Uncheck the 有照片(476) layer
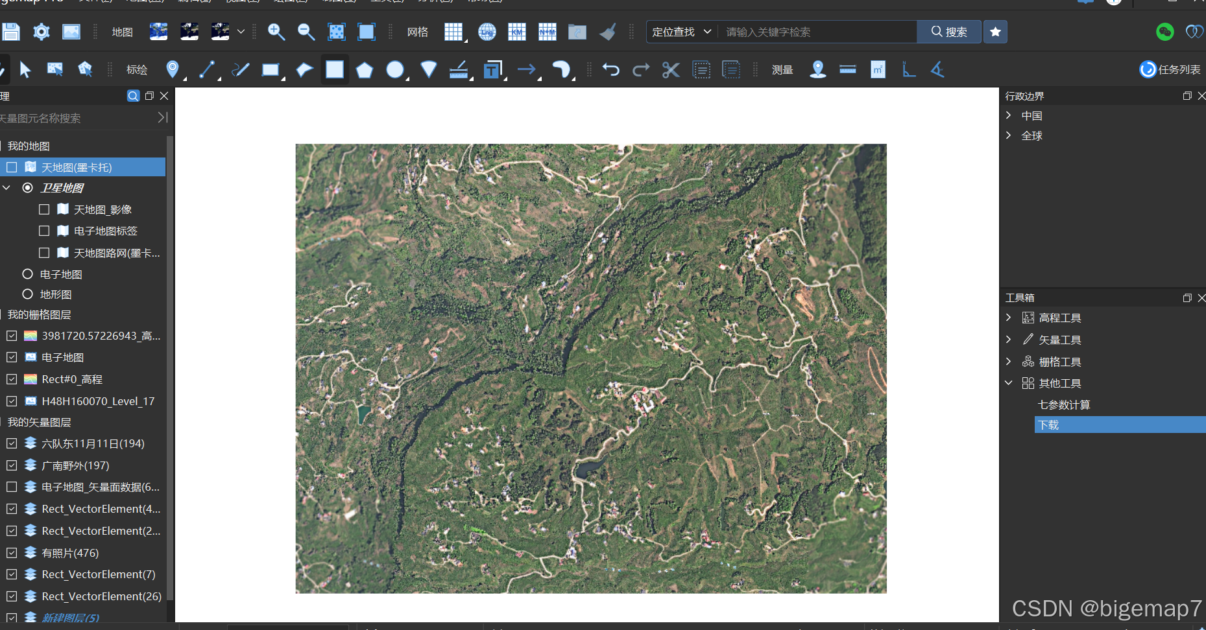The width and height of the screenshot is (1206, 630). (12, 553)
